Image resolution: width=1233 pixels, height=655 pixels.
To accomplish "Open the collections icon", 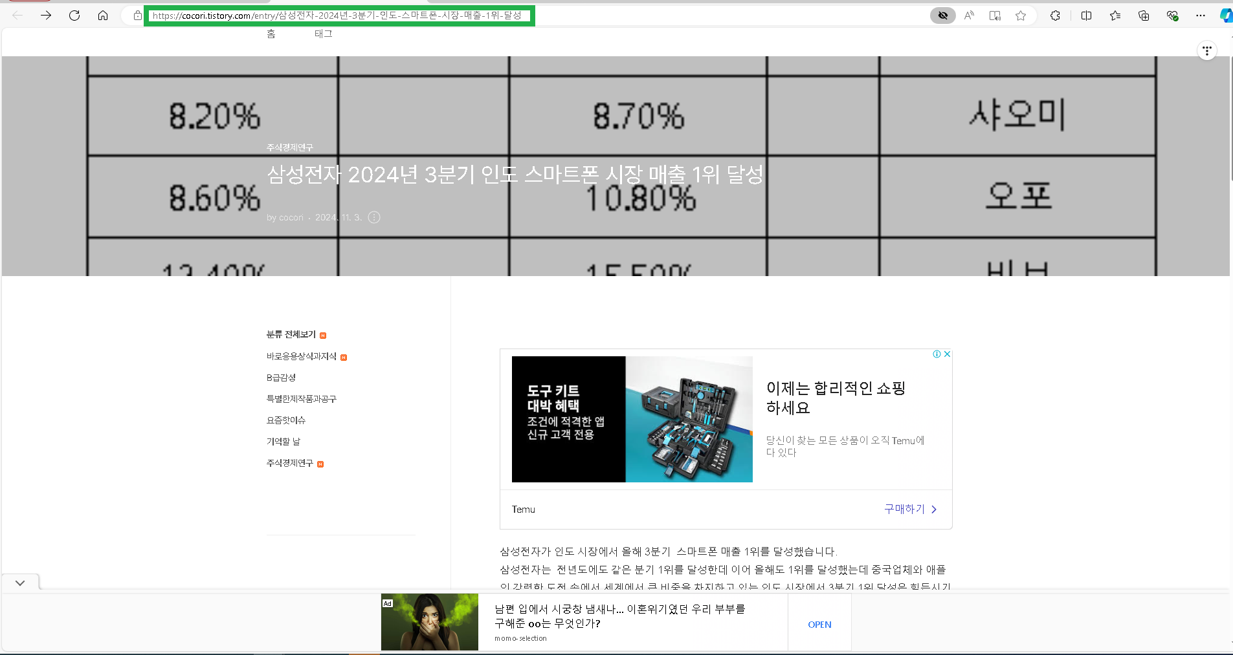I will pyautogui.click(x=1144, y=16).
